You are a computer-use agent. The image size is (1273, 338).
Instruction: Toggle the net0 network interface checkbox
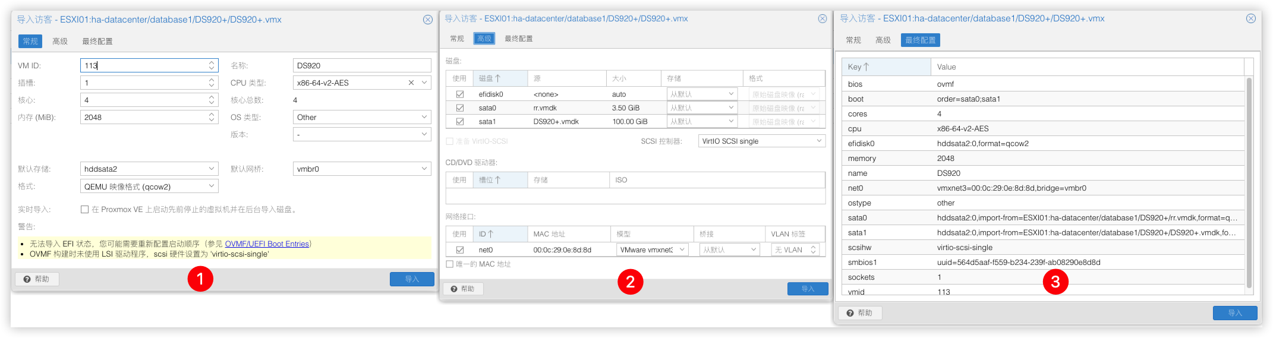pos(460,250)
